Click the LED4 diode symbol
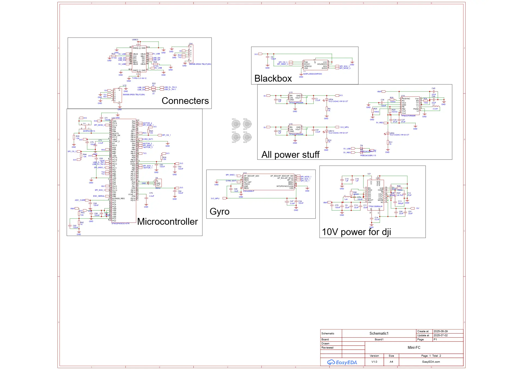 click(x=326, y=100)
